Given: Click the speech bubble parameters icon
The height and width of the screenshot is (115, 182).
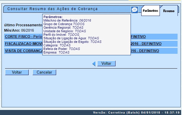Looking at the screenshot, I should pos(135,10).
